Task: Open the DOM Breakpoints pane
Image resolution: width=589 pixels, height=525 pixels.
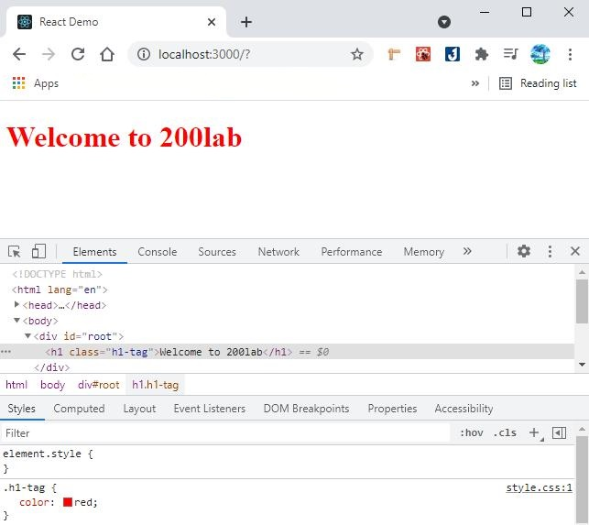Action: pyautogui.click(x=306, y=409)
